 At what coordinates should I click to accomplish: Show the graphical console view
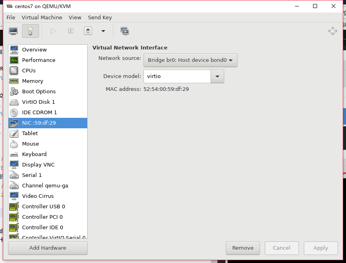click(13, 31)
